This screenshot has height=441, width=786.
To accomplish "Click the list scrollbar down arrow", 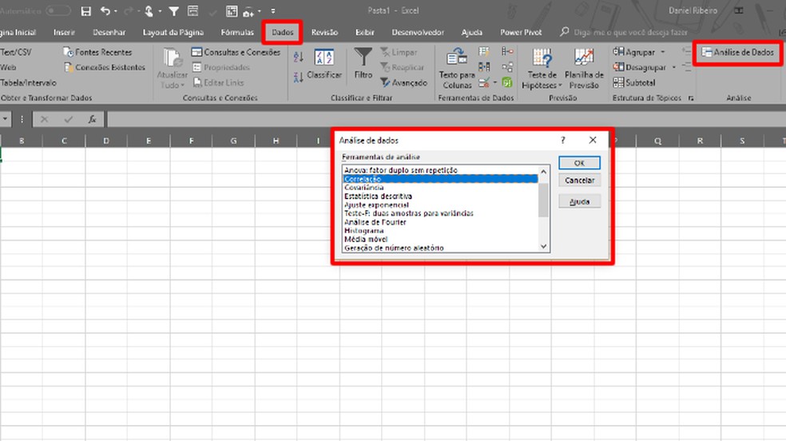I will pos(543,246).
